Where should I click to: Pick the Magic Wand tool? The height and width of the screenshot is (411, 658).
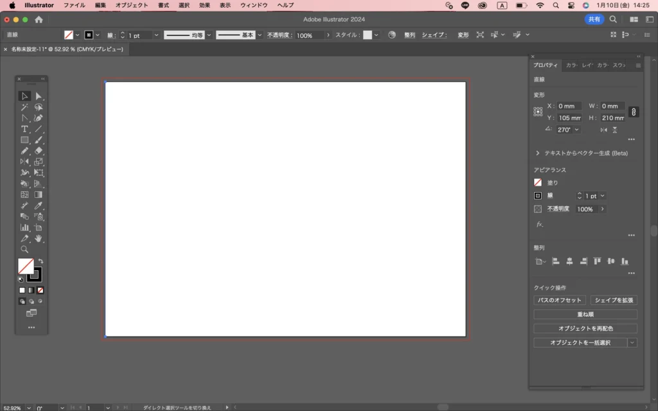(24, 107)
